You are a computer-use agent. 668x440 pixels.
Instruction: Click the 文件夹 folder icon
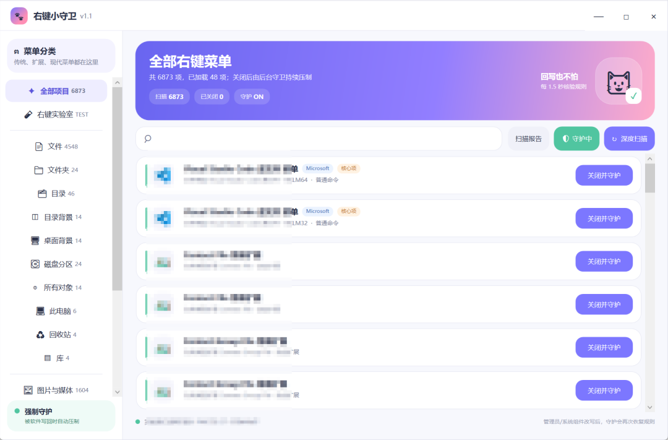(38, 170)
